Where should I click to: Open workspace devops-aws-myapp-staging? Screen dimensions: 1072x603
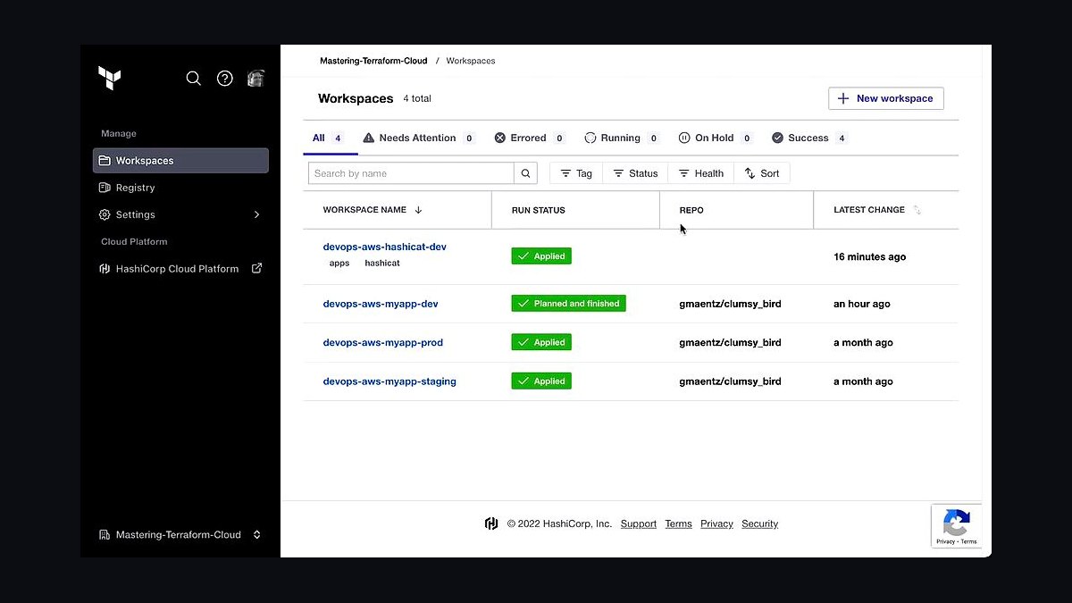tap(389, 381)
